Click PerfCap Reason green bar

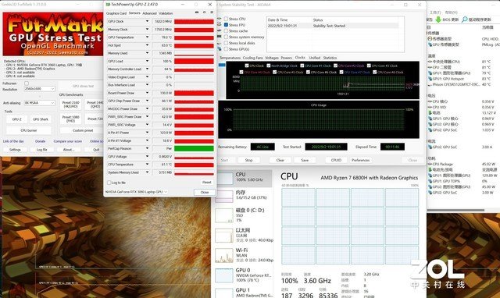194,148
